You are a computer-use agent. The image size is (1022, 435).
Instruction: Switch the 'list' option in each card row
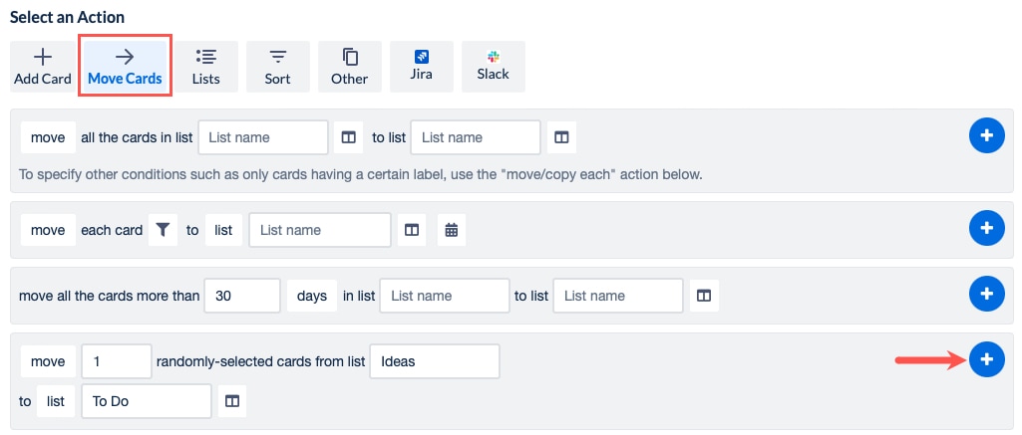[x=223, y=230]
